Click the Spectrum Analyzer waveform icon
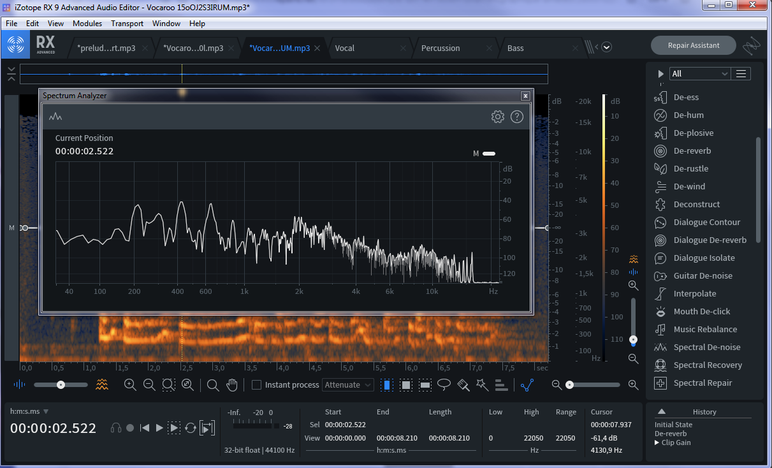 (56, 117)
